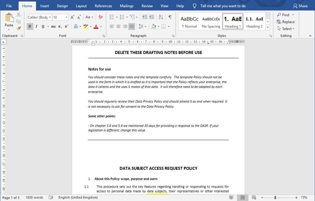Image resolution: width=315 pixels, height=201 pixels.
Task: Click the word count in status bar
Action: 34,197
